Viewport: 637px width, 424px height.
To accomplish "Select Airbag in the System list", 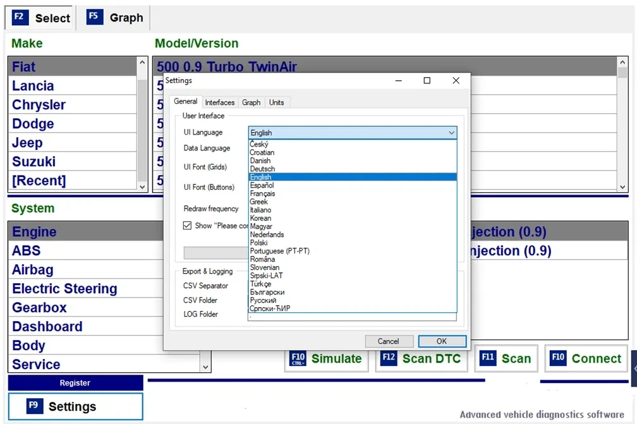I will (x=86, y=270).
